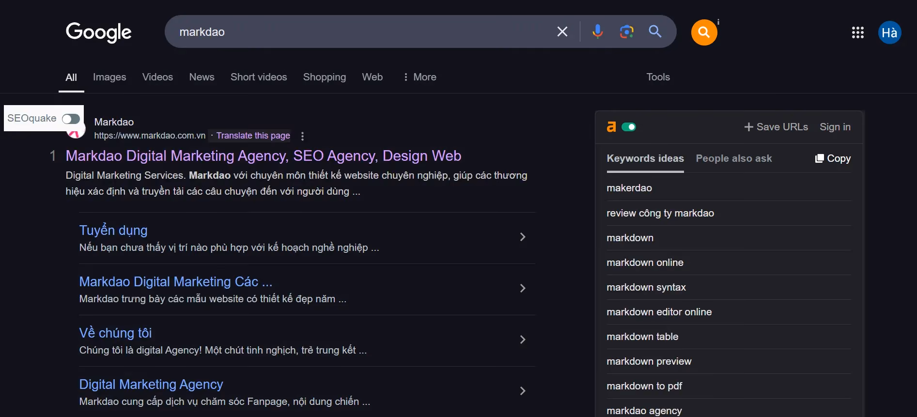Image resolution: width=917 pixels, height=417 pixels.
Task: Open the Google apps grid
Action: click(x=857, y=32)
